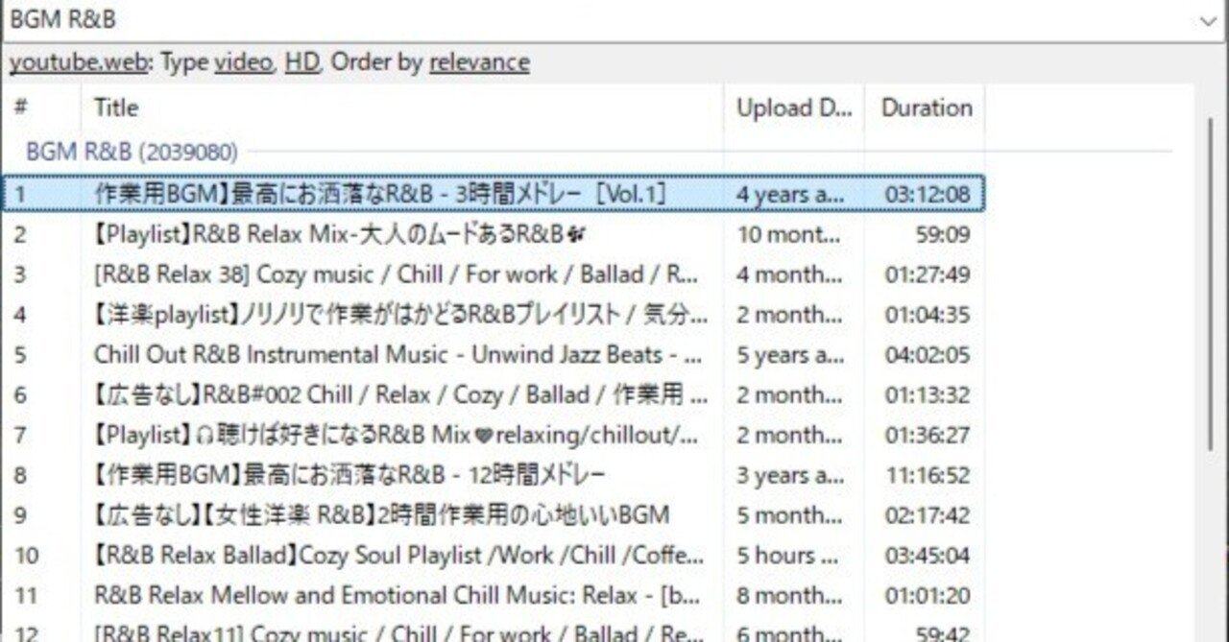Select the 広告なし R&B#002 Chill entry
1229x642 pixels.
tap(384, 395)
